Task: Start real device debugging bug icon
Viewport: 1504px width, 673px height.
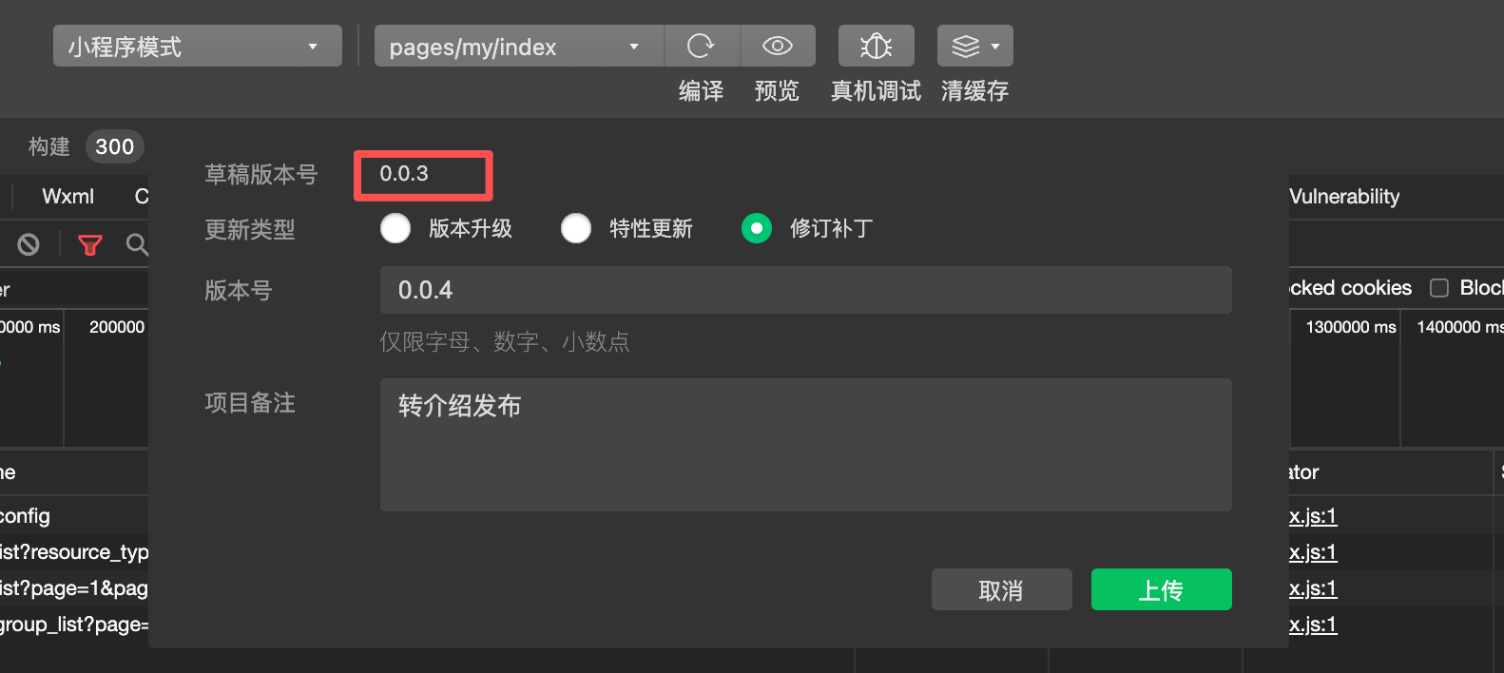Action: pyautogui.click(x=876, y=46)
